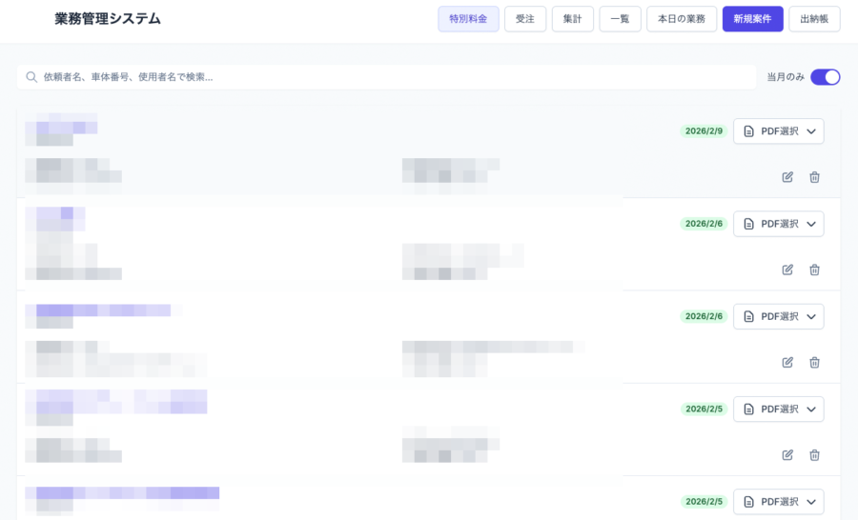This screenshot has width=858, height=520.
Task: Open the 出納帳 page
Action: click(814, 19)
